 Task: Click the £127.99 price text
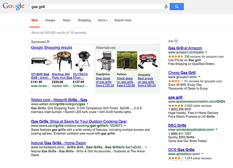(78, 82)
